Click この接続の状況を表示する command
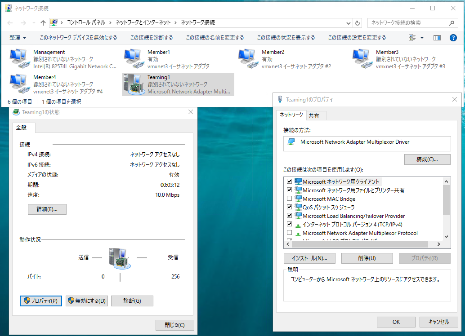 coord(286,38)
